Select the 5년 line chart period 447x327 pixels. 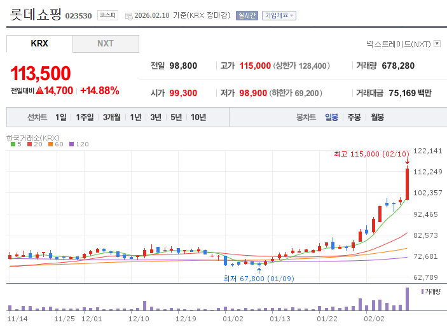176,117
